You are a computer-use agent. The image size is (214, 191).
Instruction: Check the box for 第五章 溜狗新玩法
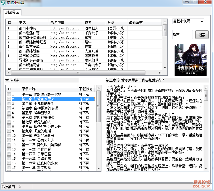click(x=9, y=112)
